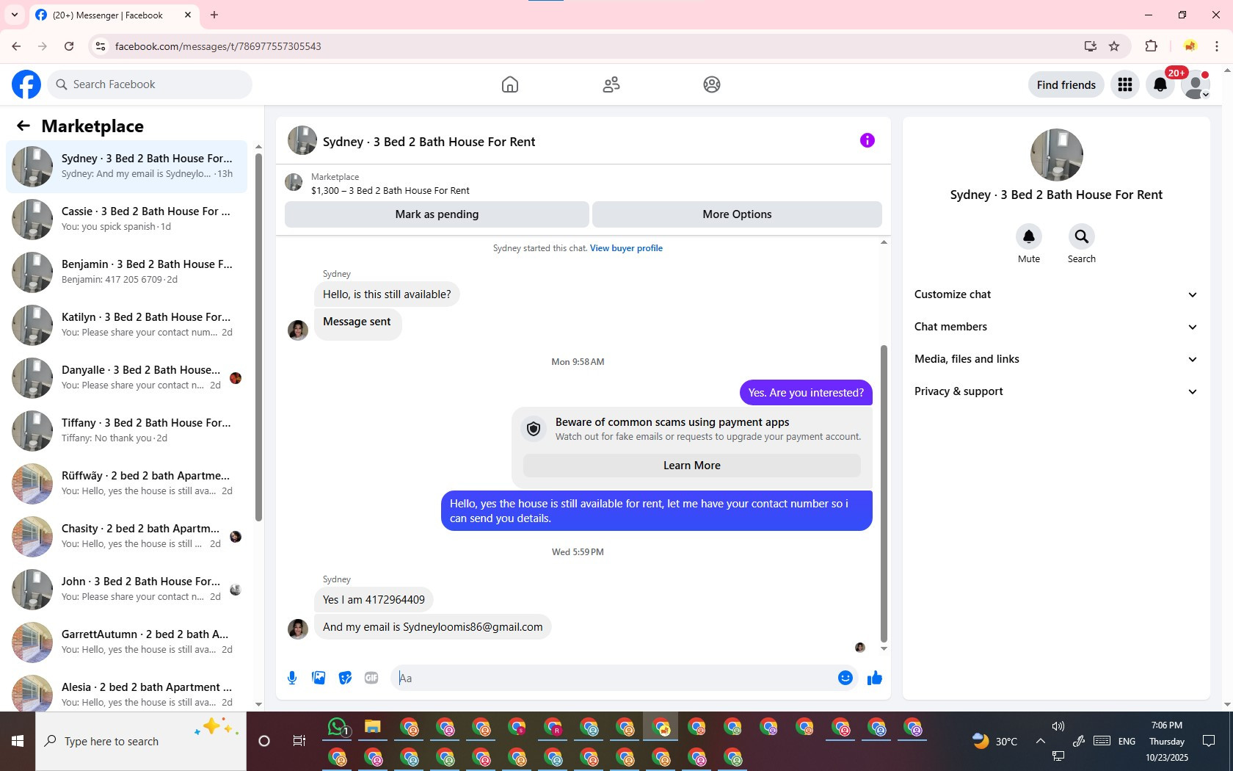Open the Chasity 2 bed apartment conversation
This screenshot has height=771, width=1233.
point(126,537)
